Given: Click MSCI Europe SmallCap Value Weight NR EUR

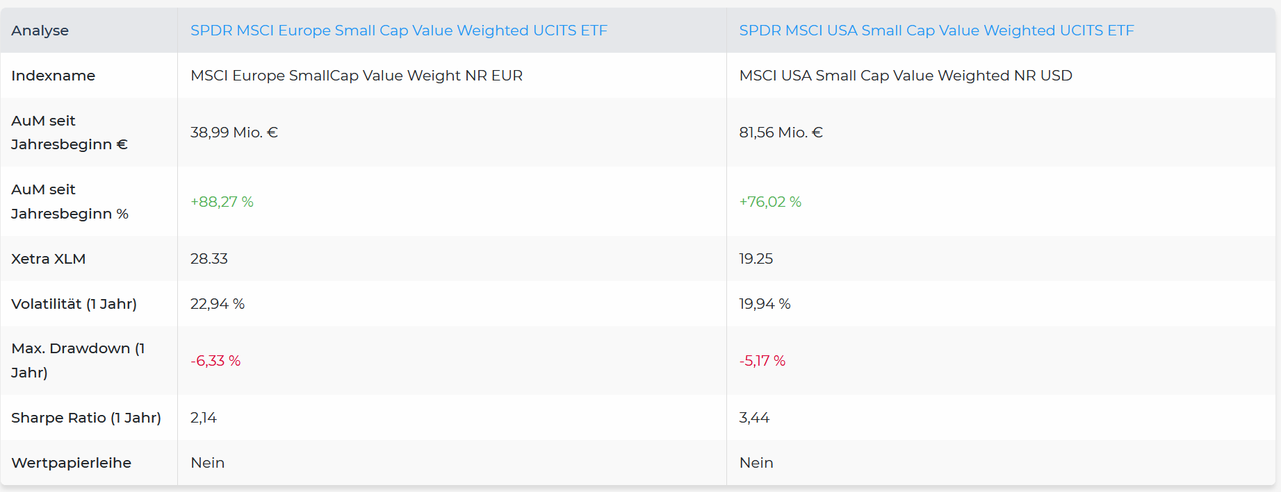Looking at the screenshot, I should click(356, 76).
